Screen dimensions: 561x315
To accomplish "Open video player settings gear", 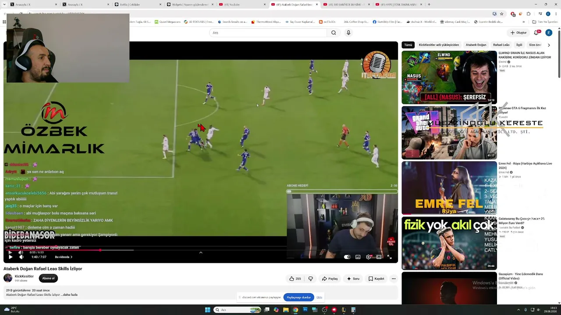I will point(368,257).
